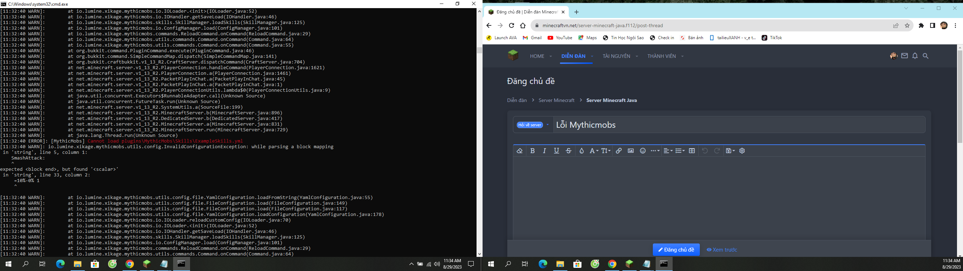The image size is (963, 271).
Task: Open the network icon in system tray
Action: tap(429, 264)
